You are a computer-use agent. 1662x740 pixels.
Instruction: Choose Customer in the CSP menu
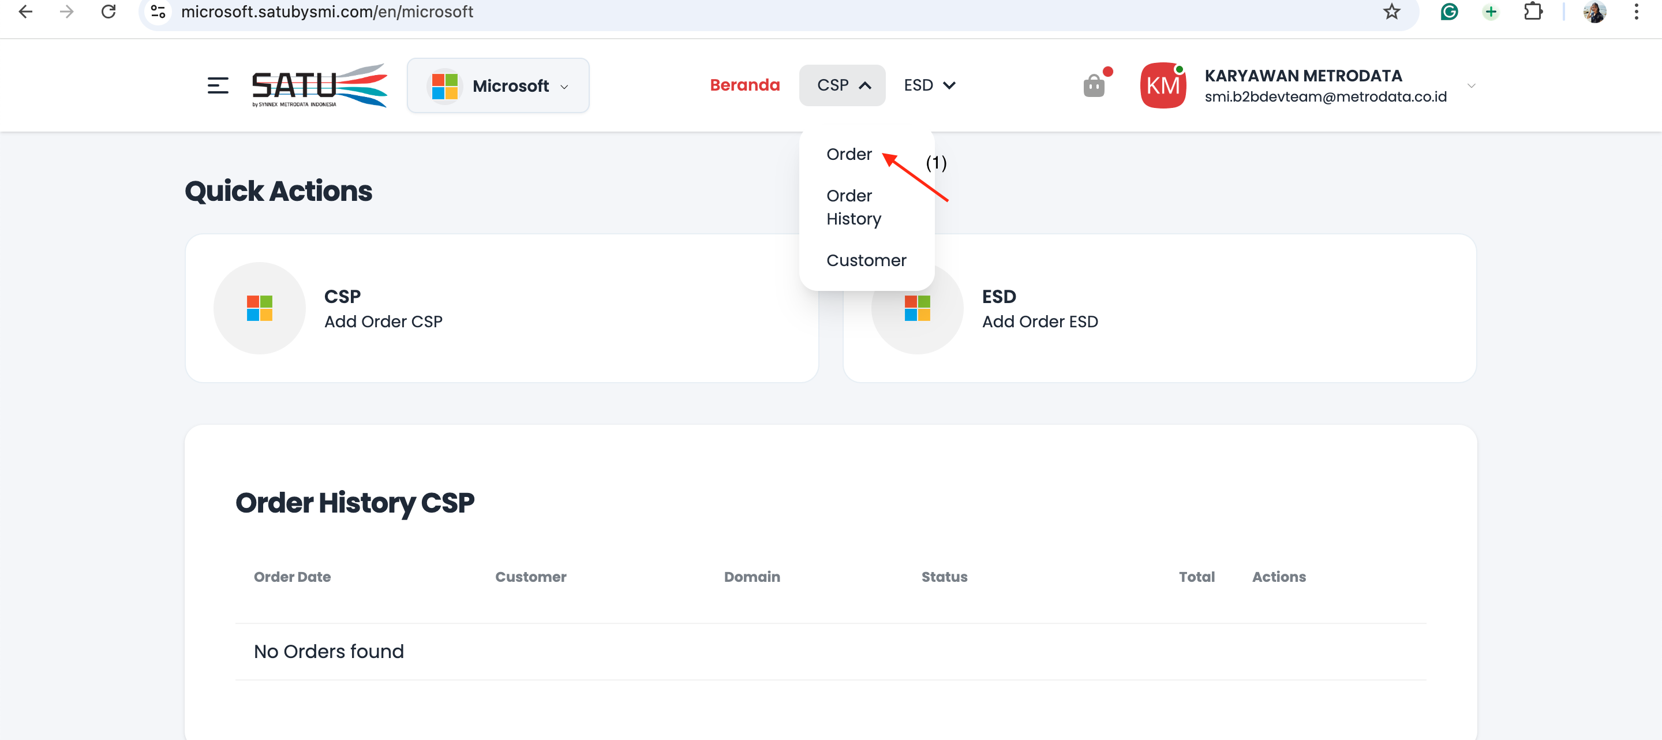[866, 261]
